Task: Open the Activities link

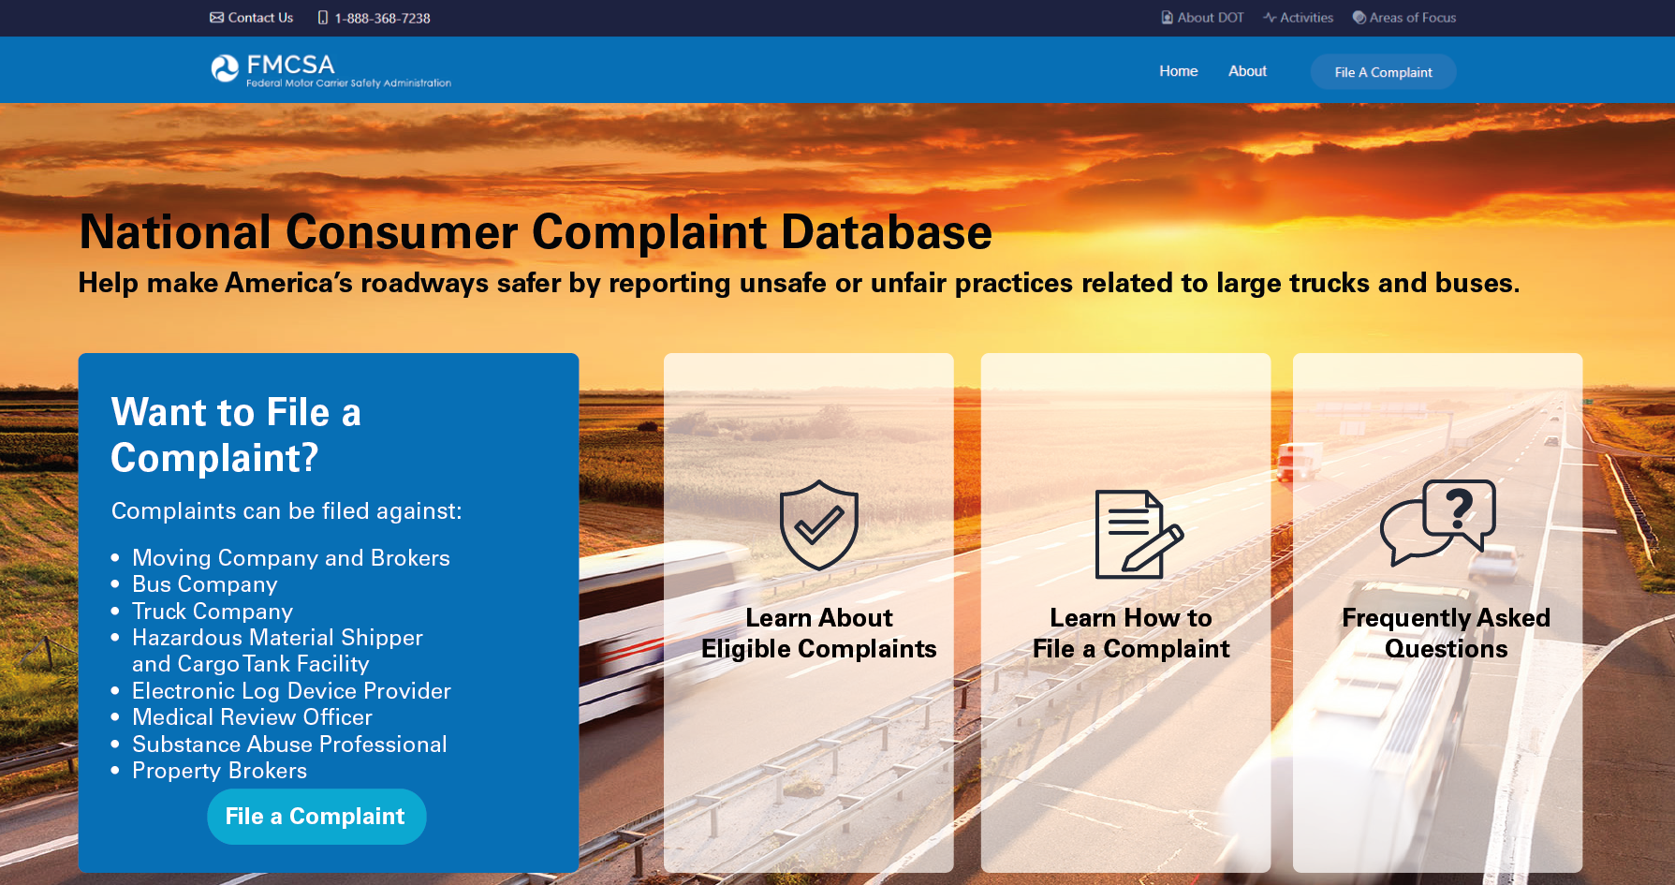Action: [1306, 18]
